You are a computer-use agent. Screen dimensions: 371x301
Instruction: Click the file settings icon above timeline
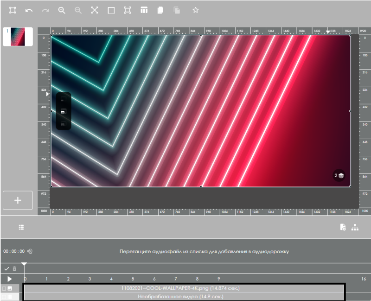pos(342,227)
